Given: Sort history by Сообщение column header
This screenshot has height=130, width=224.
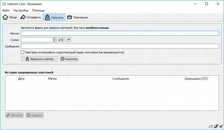Looking at the screenshot, I should [x=121, y=79].
